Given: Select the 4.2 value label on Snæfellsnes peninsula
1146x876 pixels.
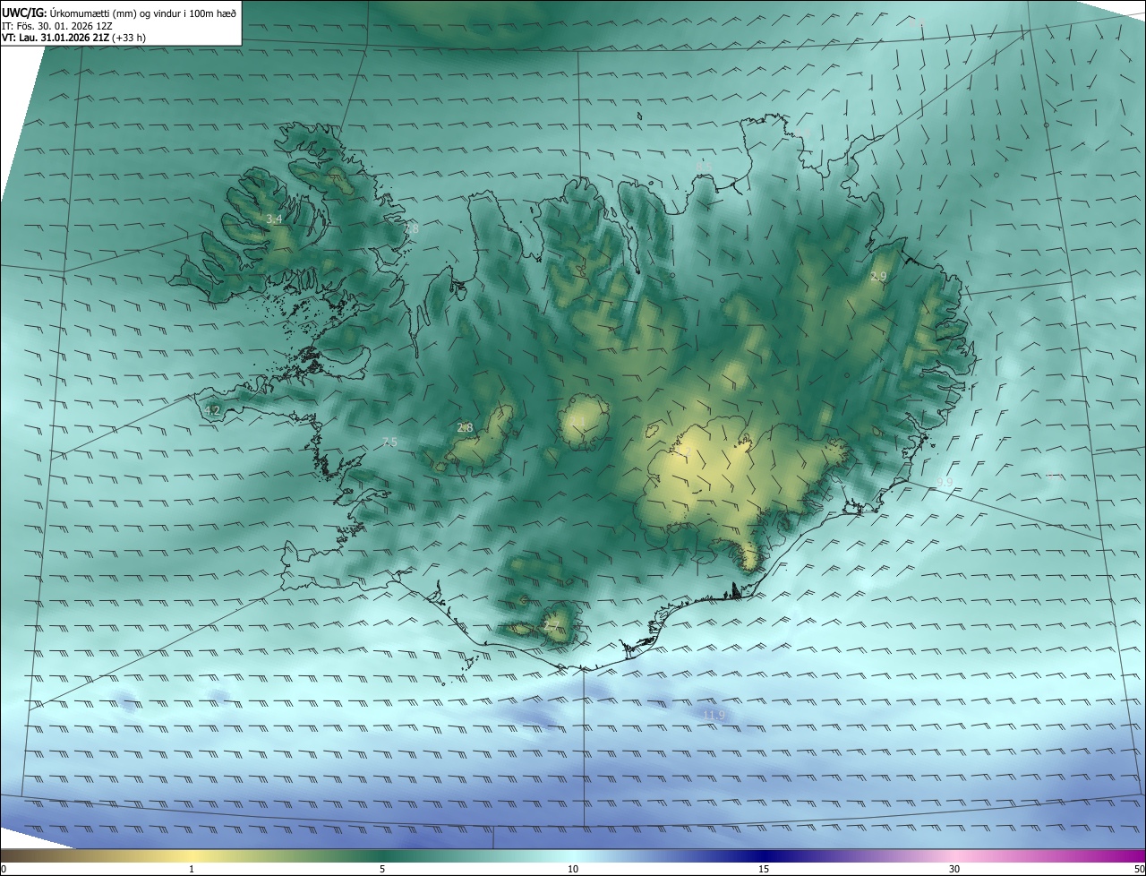Looking at the screenshot, I should pyautogui.click(x=212, y=411).
